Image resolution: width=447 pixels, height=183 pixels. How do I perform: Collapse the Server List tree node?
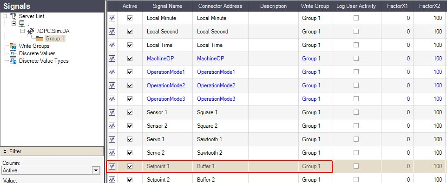pos(5,17)
